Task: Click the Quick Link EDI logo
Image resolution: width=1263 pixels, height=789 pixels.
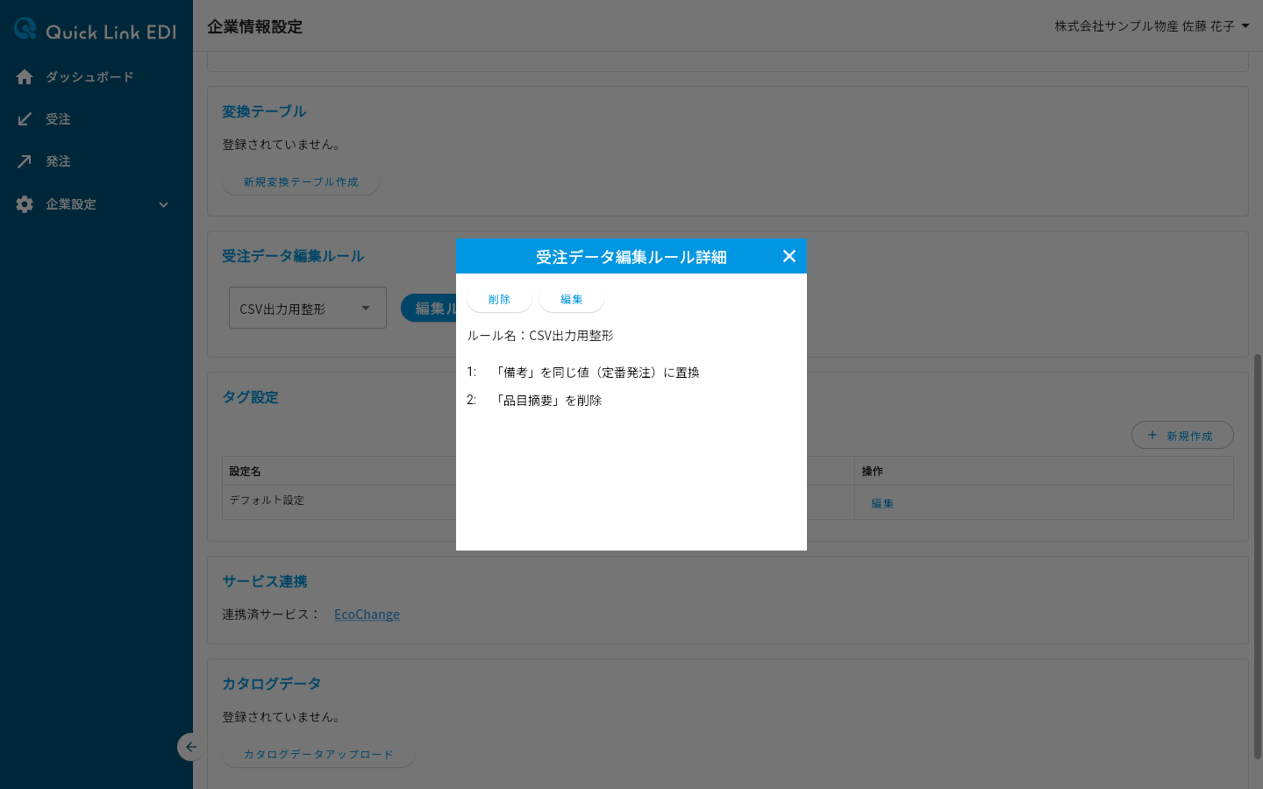Action: click(95, 30)
